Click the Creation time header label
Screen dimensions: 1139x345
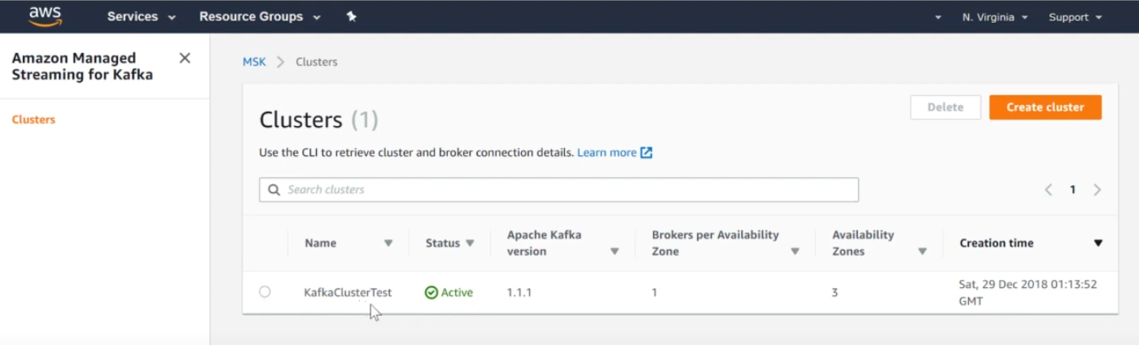[x=997, y=243]
